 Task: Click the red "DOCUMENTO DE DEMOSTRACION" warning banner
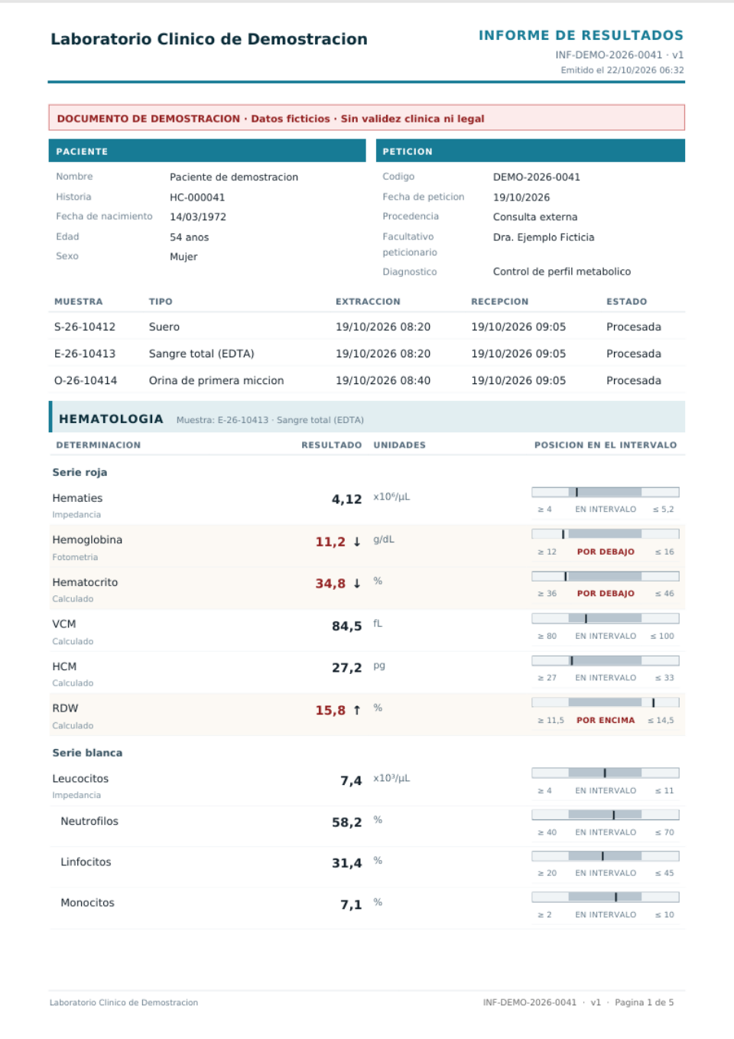pyautogui.click(x=366, y=118)
